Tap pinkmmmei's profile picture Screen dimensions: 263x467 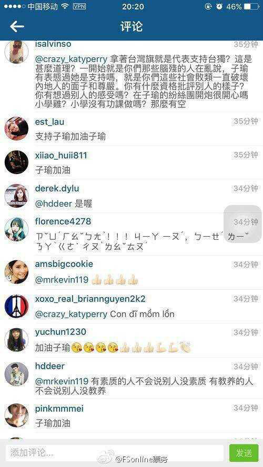tap(16, 415)
